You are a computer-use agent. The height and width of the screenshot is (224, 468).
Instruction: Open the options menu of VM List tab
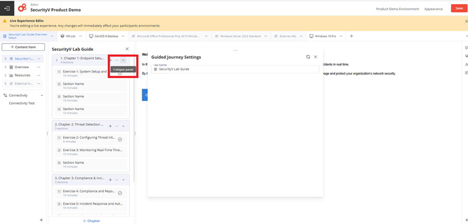pyautogui.click(x=81, y=36)
